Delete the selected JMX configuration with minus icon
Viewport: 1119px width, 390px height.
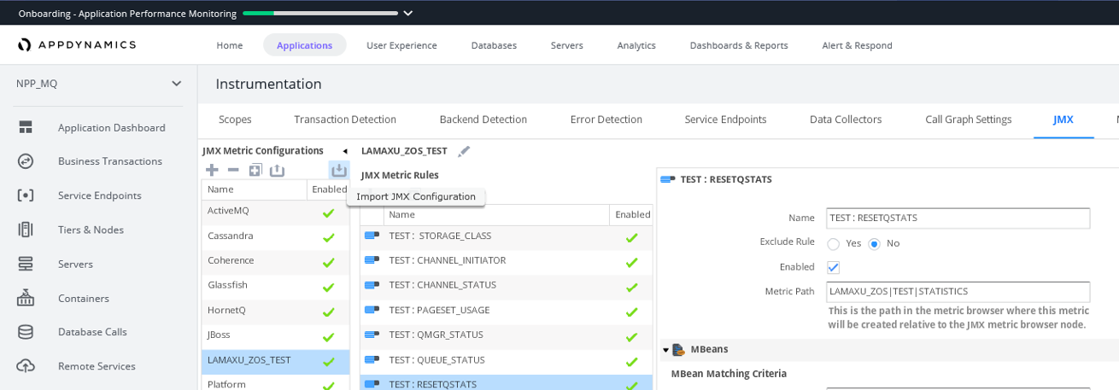[233, 170]
